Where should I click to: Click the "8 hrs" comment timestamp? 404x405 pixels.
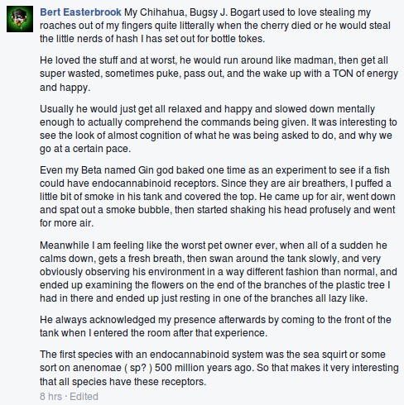50,396
